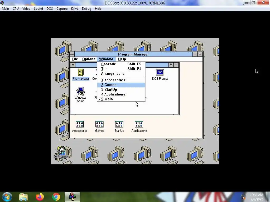This screenshot has width=270, height=202.
Task: Open Windows Explorer from the taskbar
Action: pyautogui.click(x=23, y=197)
